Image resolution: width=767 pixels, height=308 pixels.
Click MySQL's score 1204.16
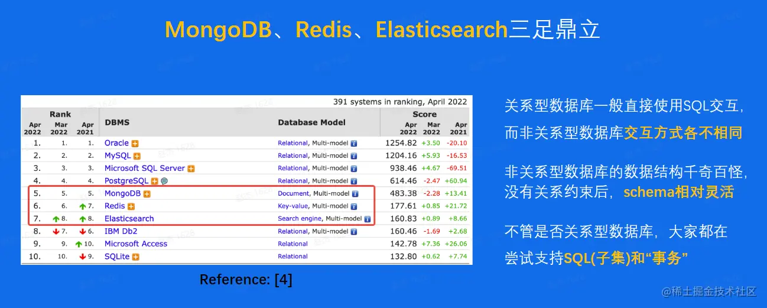401,156
